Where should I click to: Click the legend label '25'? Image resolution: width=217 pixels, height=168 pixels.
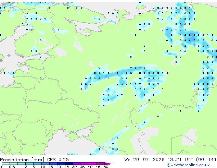tap(66, 167)
